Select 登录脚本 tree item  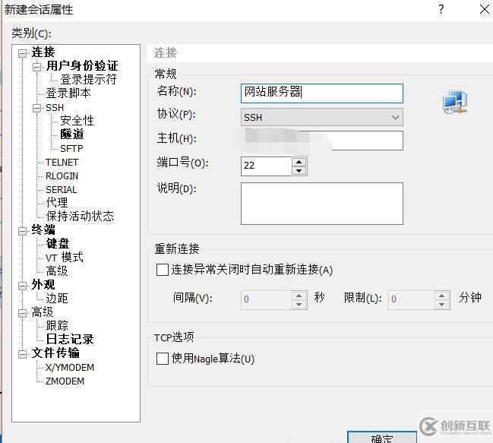68,93
